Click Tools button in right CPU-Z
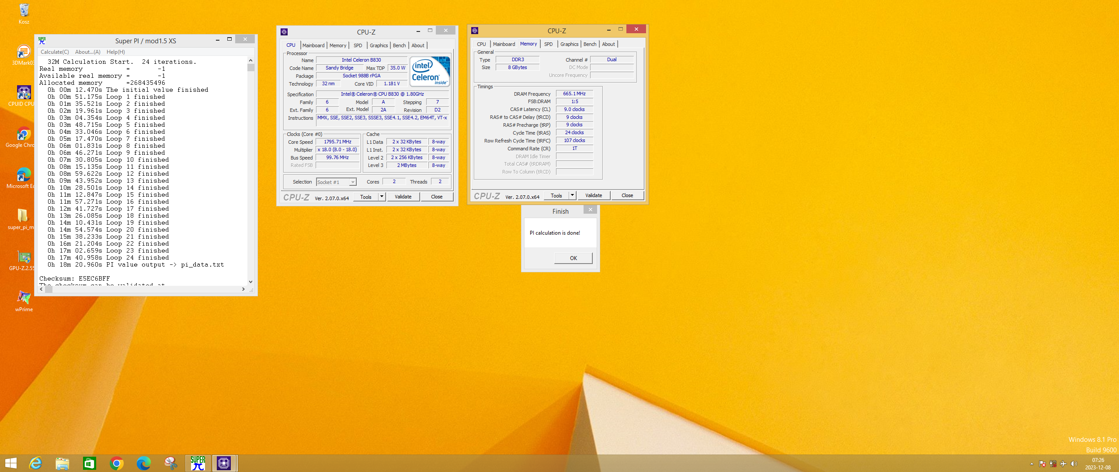1119x472 pixels. pyautogui.click(x=556, y=195)
